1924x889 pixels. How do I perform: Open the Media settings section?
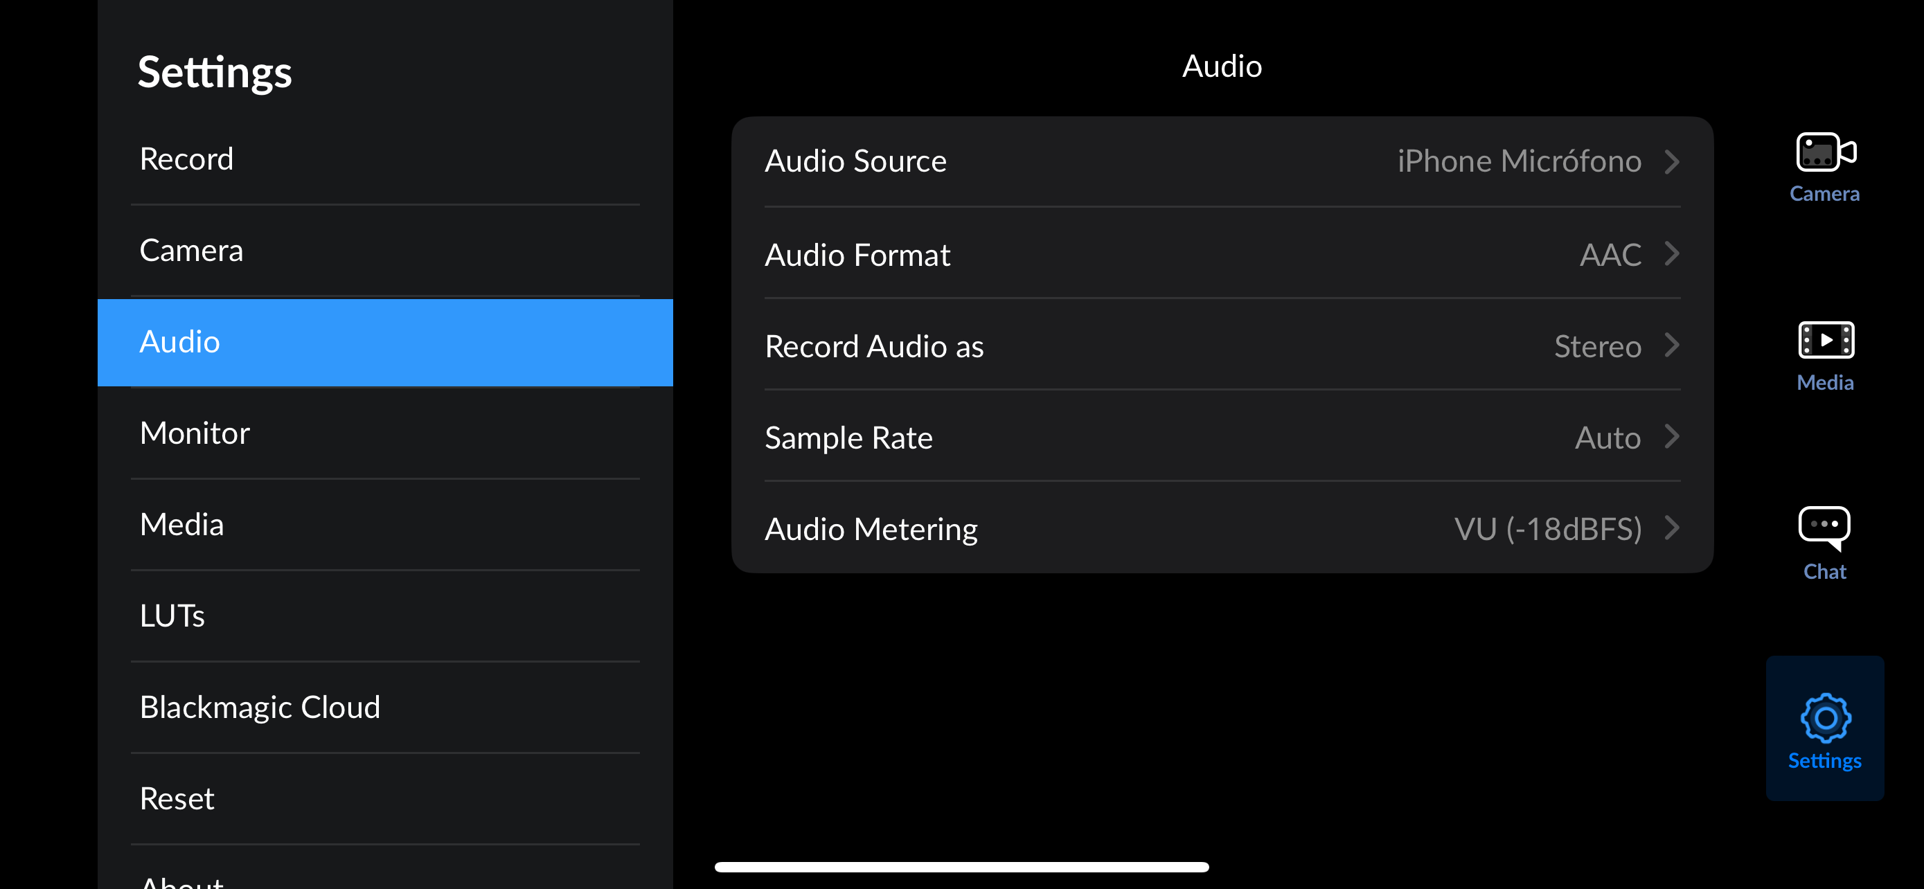181,525
